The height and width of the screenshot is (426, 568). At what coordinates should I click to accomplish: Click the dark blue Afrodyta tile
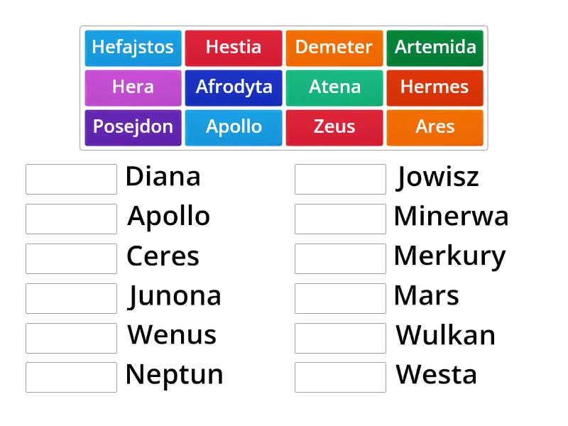coord(234,88)
